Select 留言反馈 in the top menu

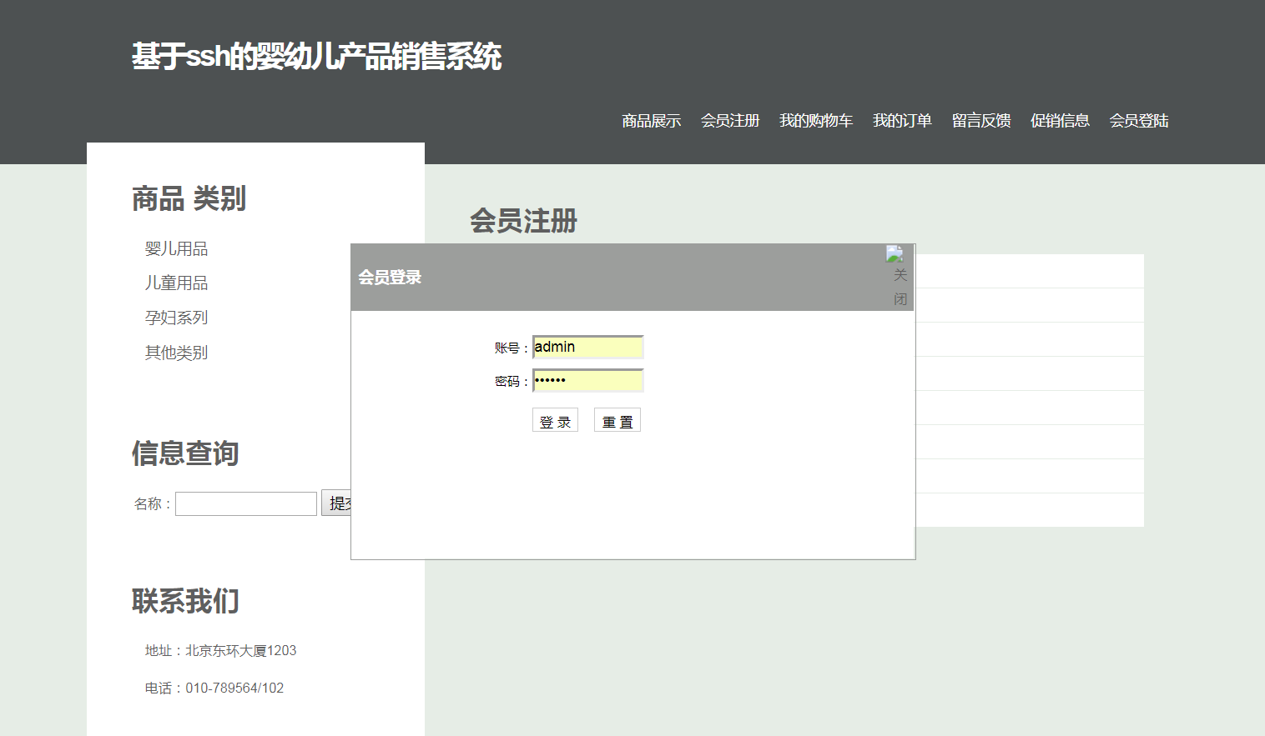[981, 121]
